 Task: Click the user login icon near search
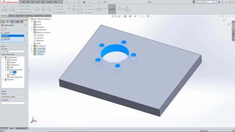(x=219, y=2)
